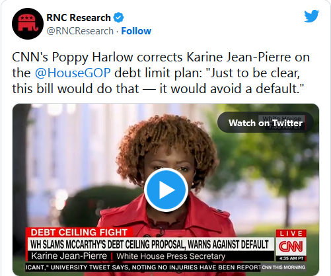Click the scrolling news ticker at the bottom of the video
Screen dimensions: 331x276
pyautogui.click(x=143, y=267)
